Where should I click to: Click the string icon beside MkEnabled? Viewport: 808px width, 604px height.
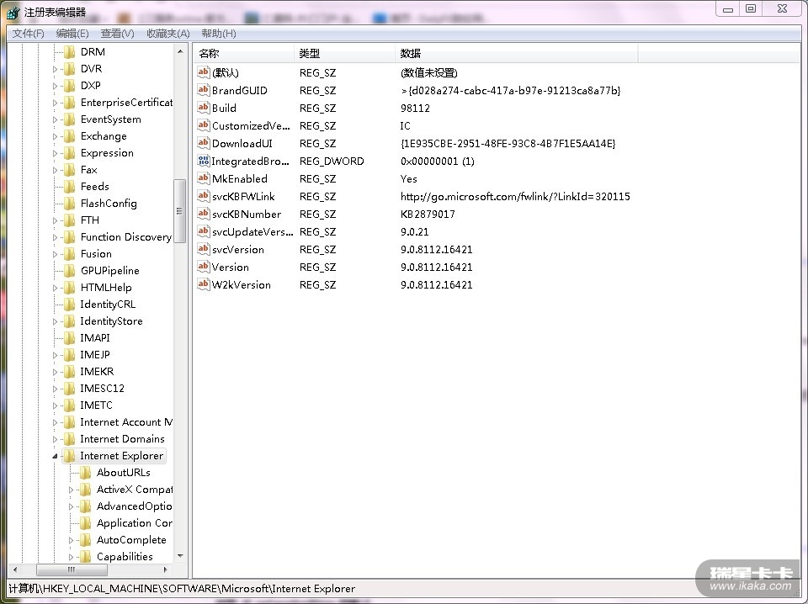point(204,178)
